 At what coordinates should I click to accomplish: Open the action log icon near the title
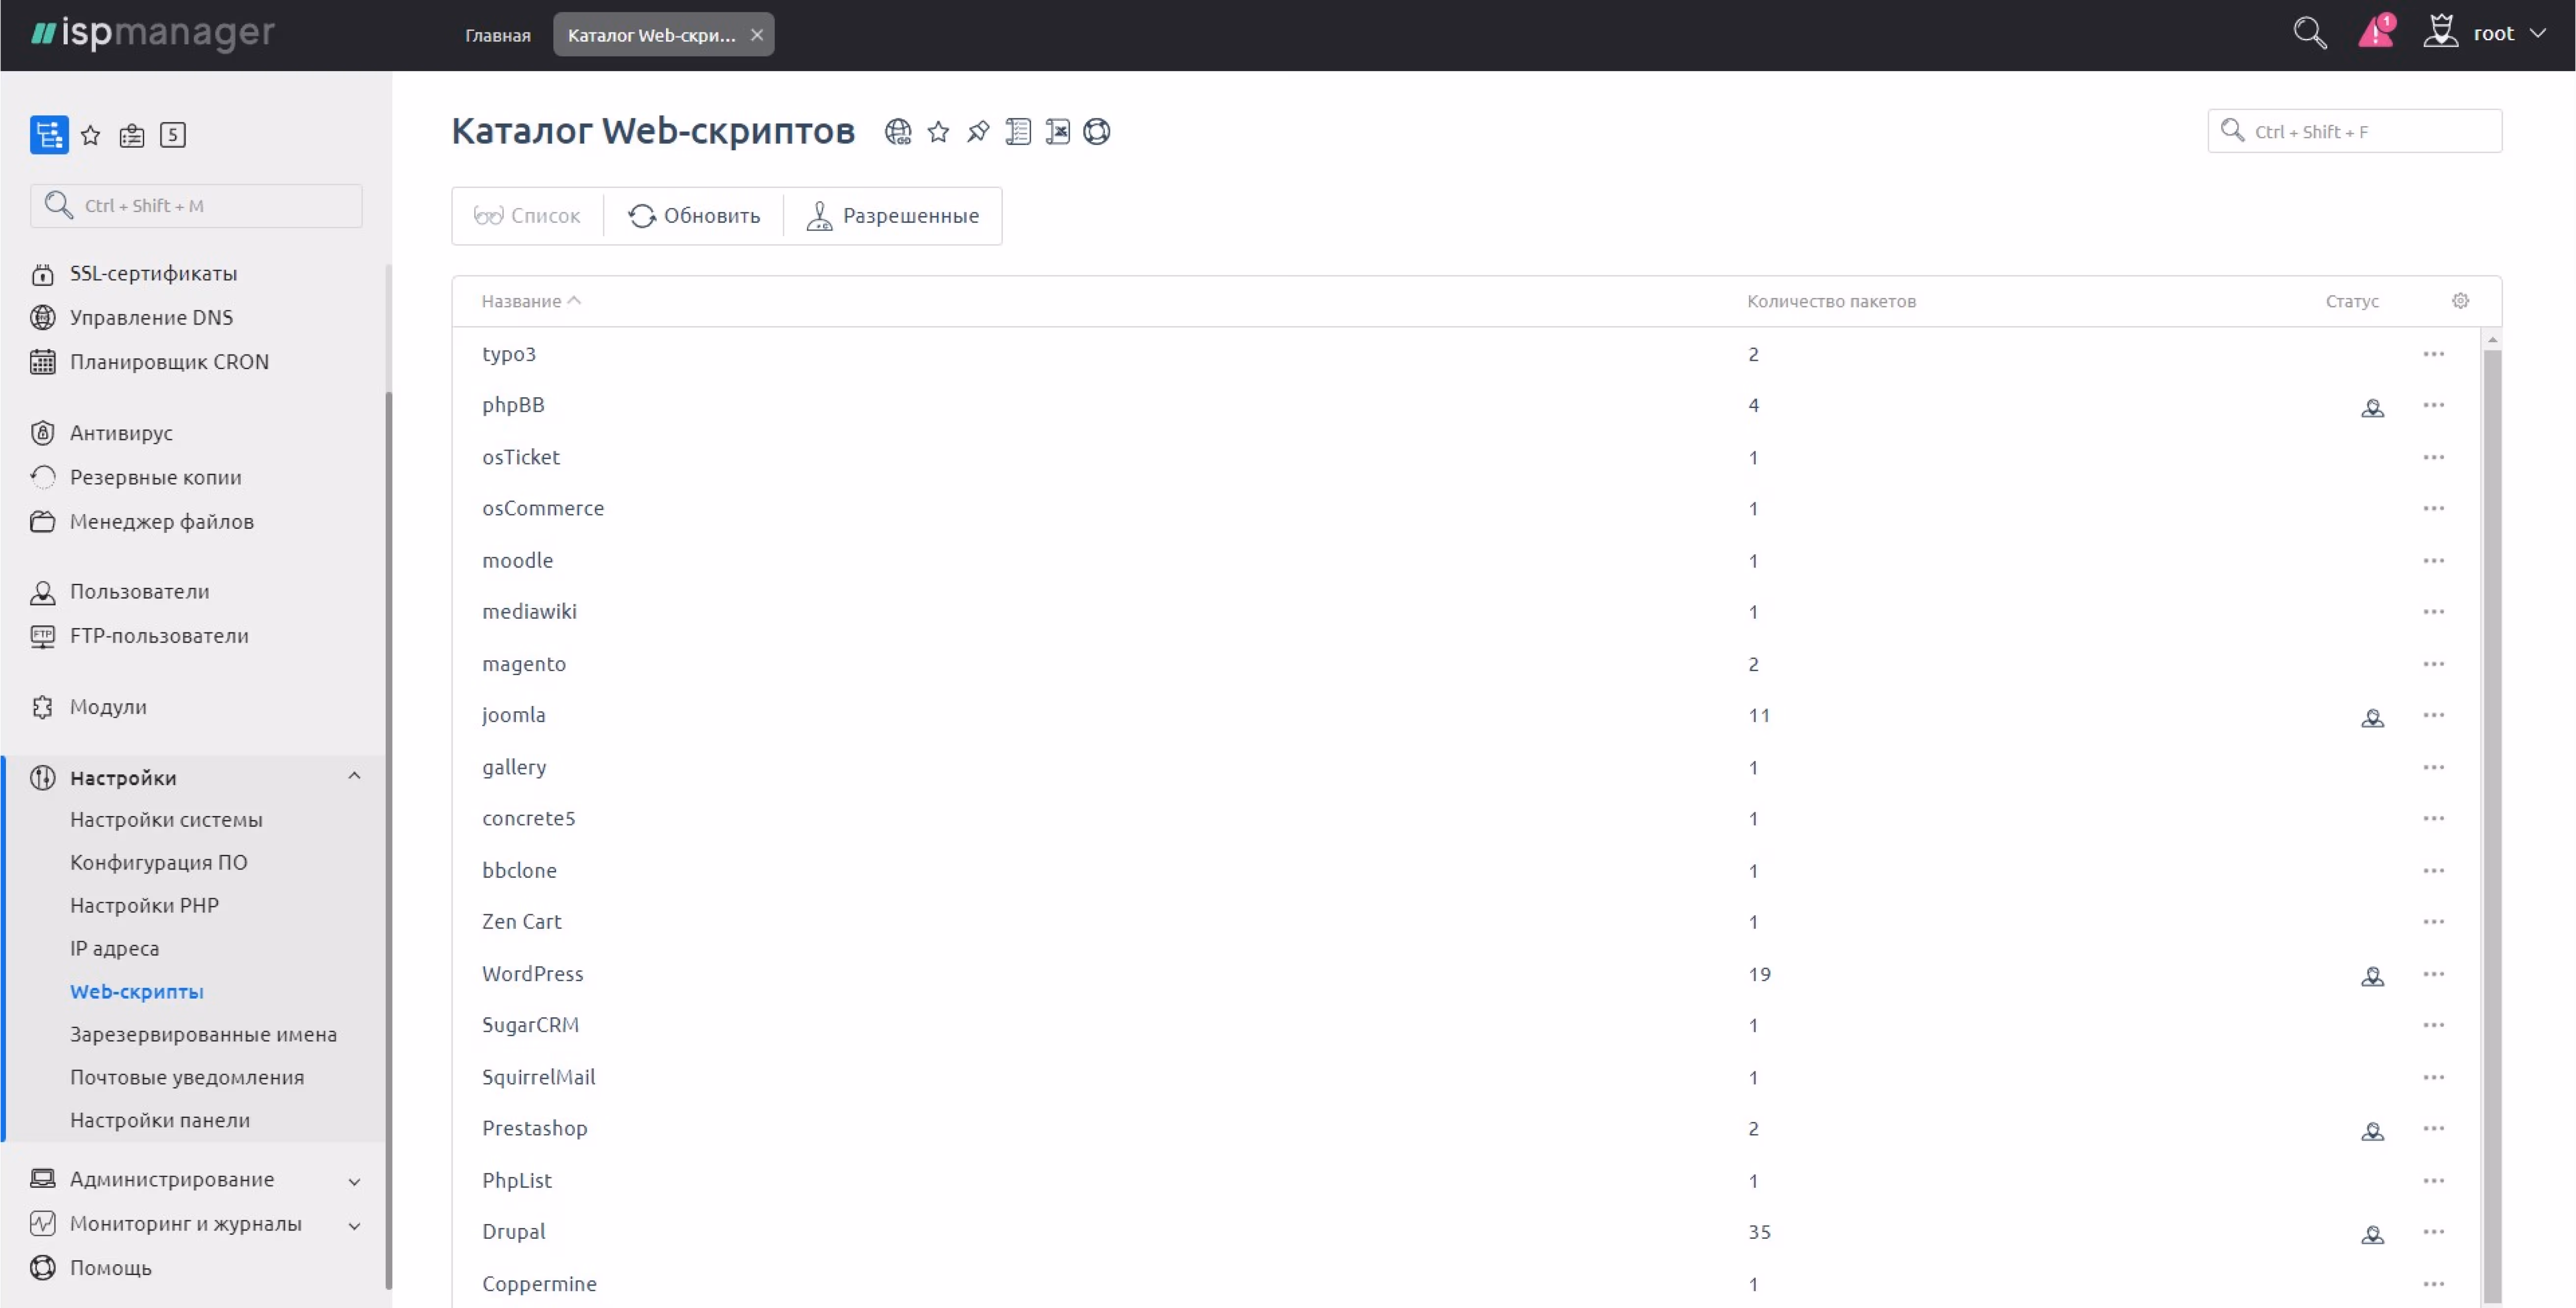point(1018,131)
